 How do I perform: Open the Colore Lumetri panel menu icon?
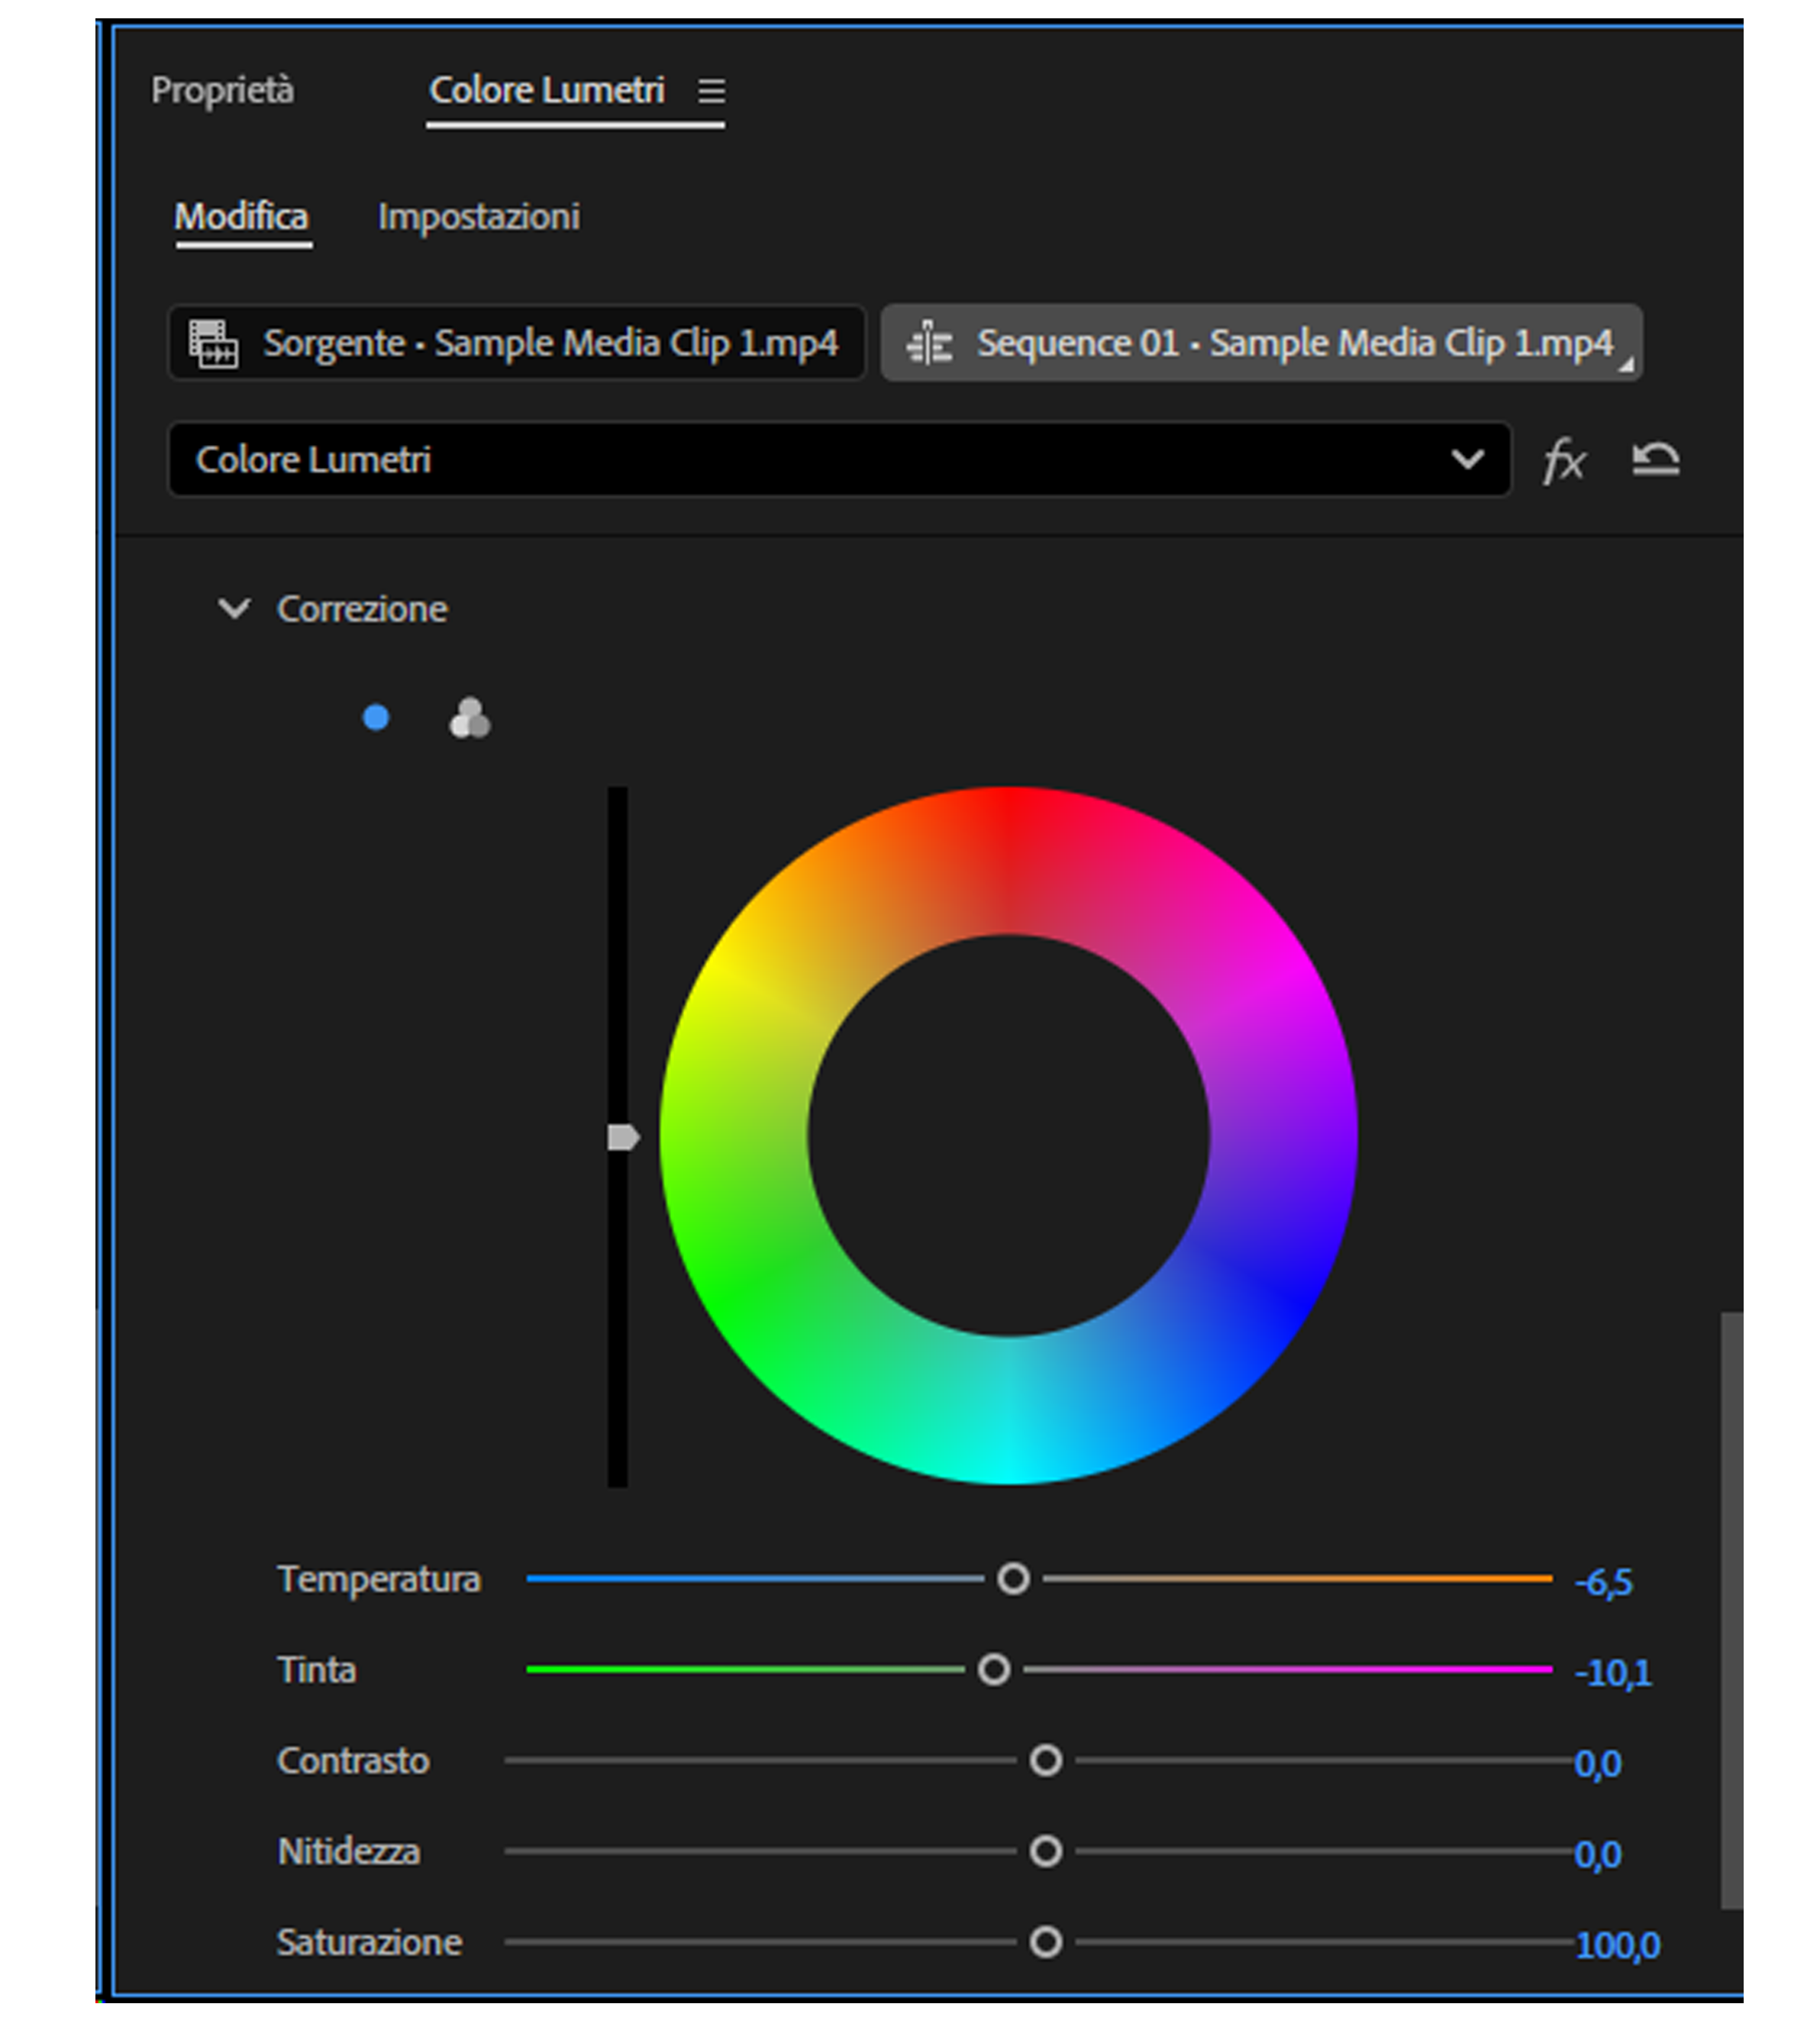[x=711, y=91]
